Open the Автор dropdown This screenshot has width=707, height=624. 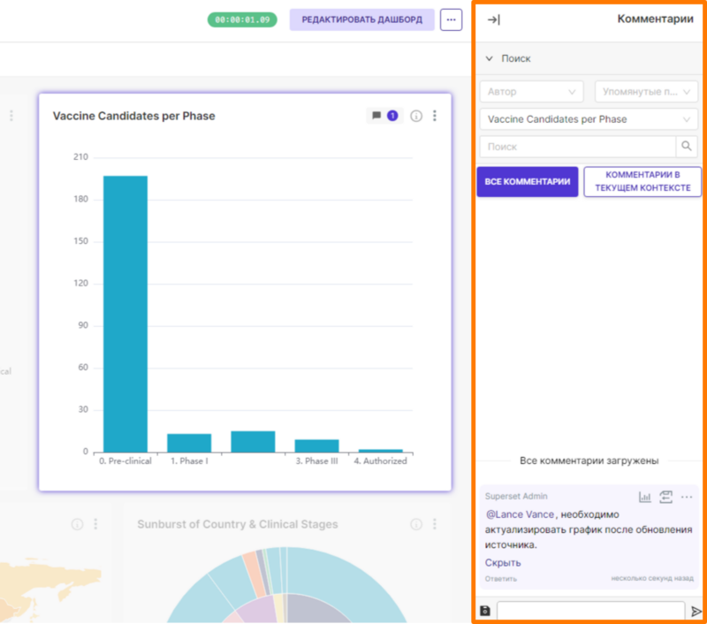(x=531, y=92)
